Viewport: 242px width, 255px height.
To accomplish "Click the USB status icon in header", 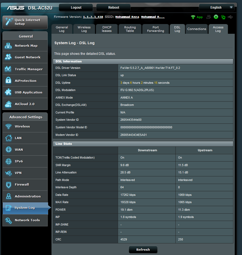I will (230, 17).
